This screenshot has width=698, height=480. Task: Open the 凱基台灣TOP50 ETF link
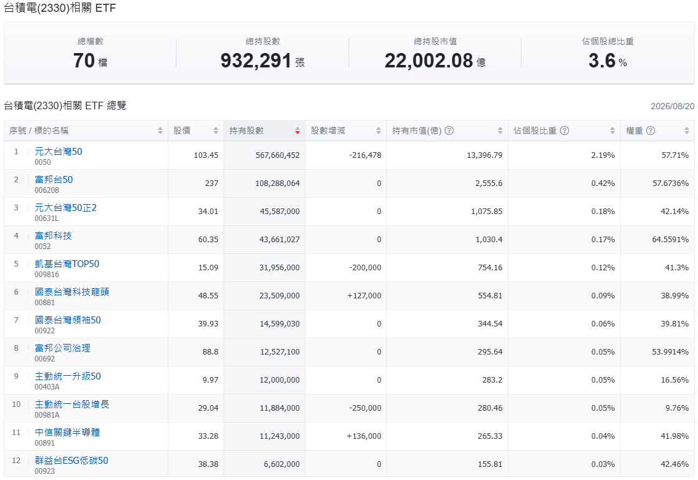[67, 263]
